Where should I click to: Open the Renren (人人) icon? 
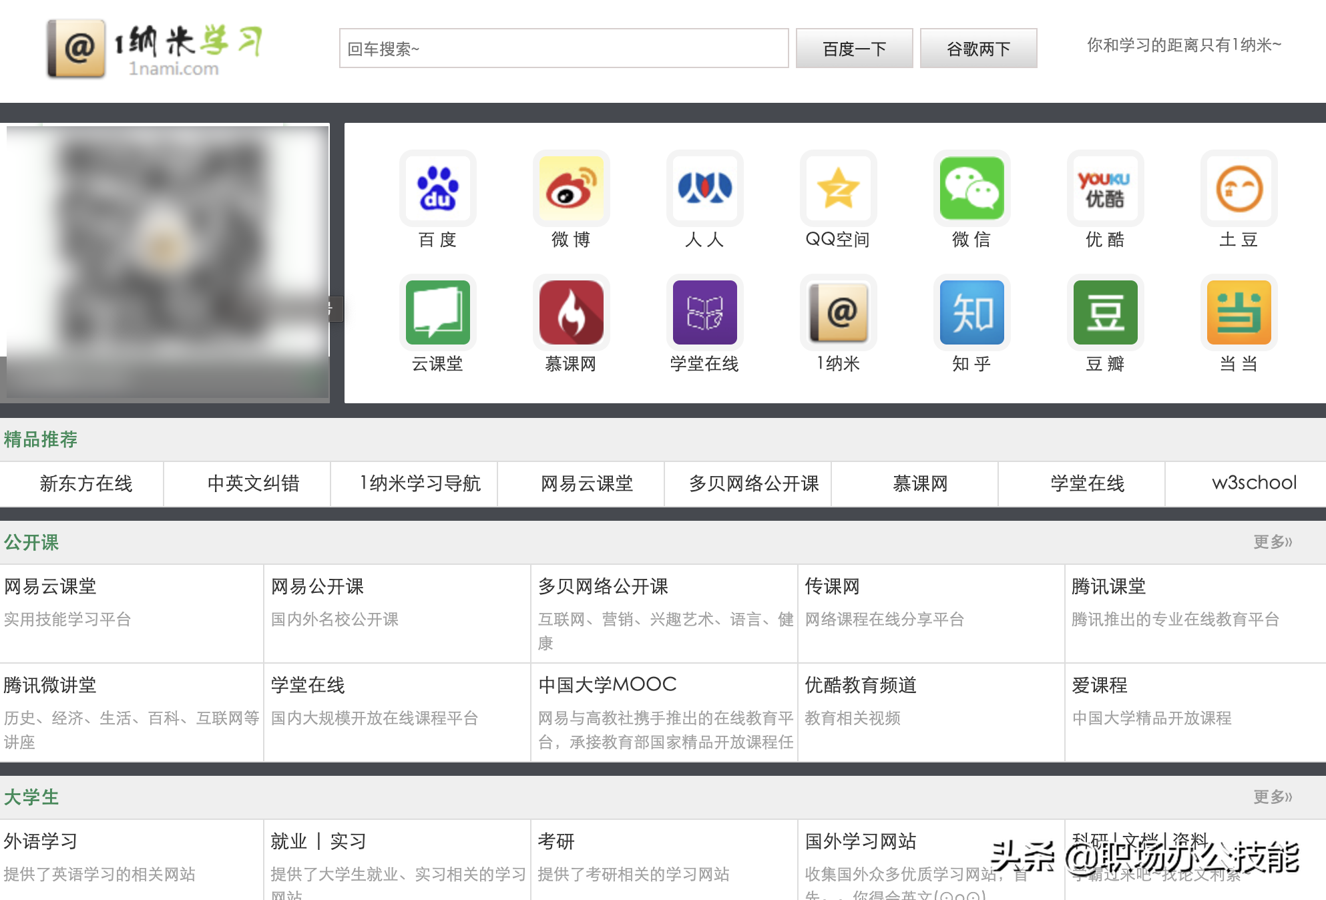704,188
